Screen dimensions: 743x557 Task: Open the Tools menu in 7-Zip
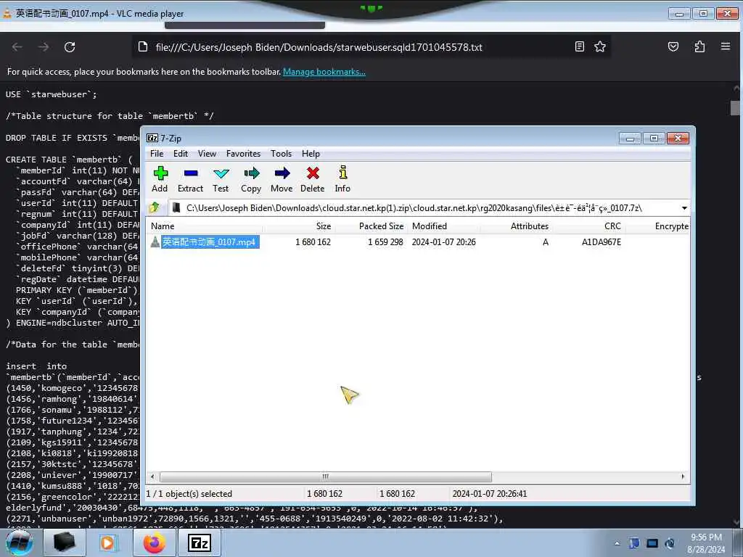pyautogui.click(x=281, y=154)
